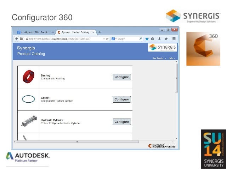This screenshot has height=169, width=226.
Task: Click the reload page icon
Action: pyautogui.click(x=107, y=39)
